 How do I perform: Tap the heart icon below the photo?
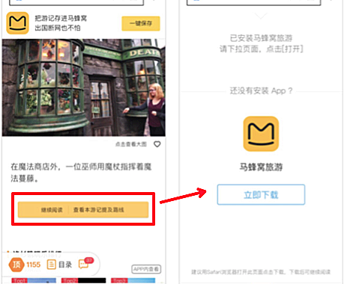(157, 144)
